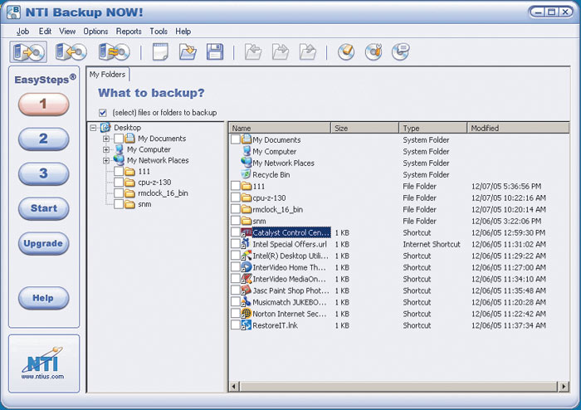Screen dimensions: 581x410
Task: Check the rmclock_16_bin box in the tree
Action: point(119,193)
